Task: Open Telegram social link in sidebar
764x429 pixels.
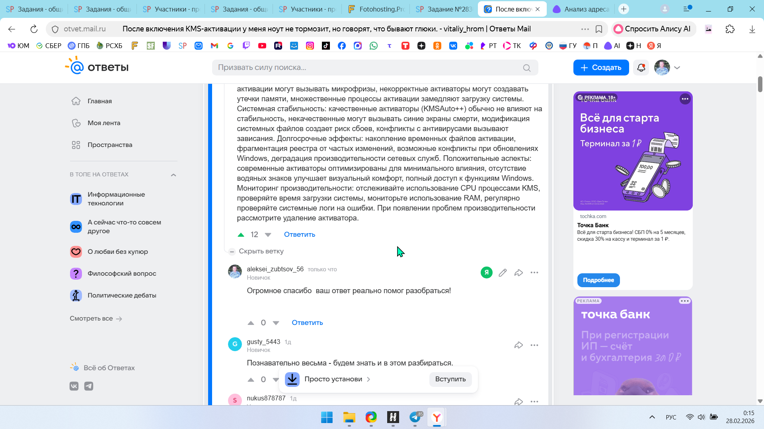Action: [x=89, y=386]
